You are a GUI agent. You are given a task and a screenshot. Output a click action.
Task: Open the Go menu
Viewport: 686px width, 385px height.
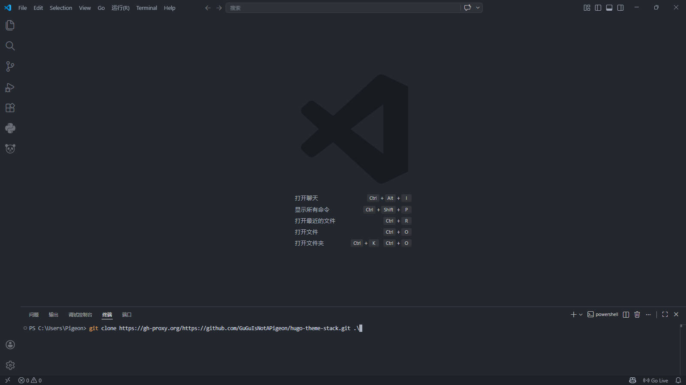(101, 8)
